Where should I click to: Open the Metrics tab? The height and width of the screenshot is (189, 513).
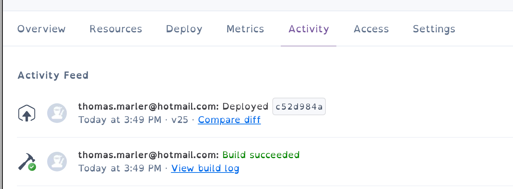click(245, 29)
